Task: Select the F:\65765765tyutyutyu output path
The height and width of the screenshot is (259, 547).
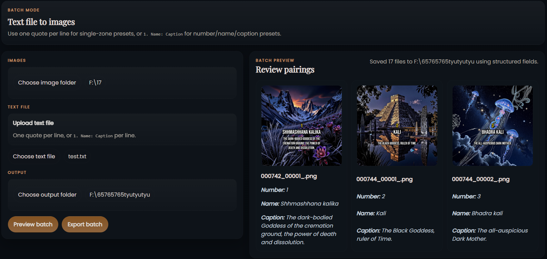Action: click(x=120, y=195)
